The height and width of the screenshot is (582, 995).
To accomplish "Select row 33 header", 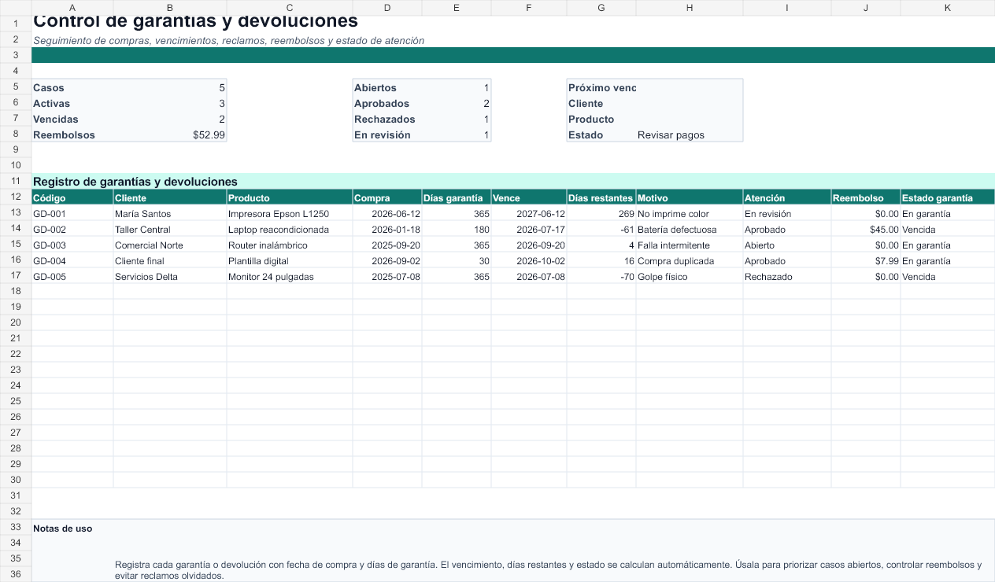I will [16, 528].
